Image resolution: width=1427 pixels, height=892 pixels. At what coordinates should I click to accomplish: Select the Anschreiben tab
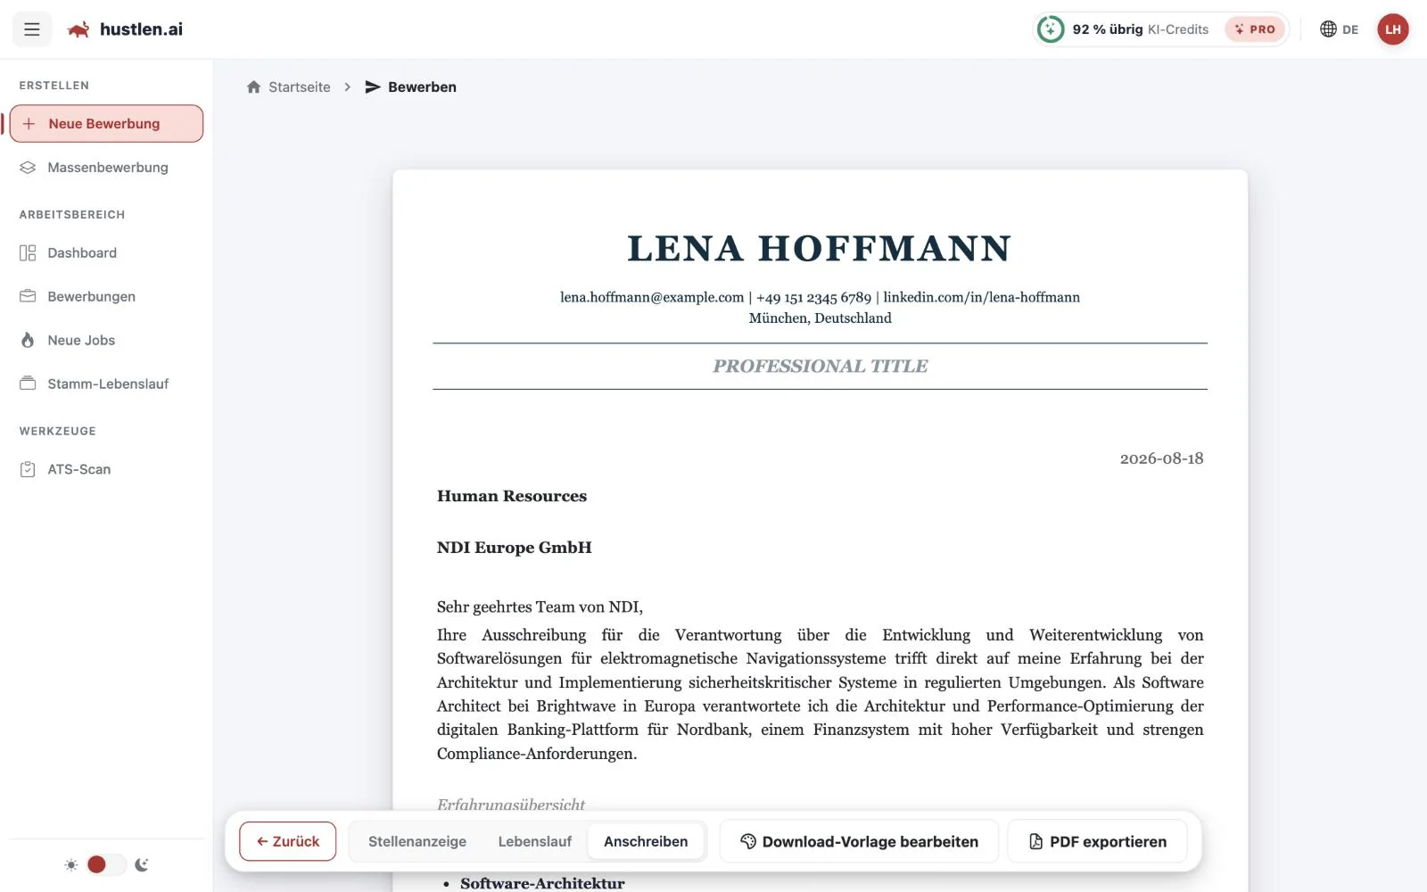[x=646, y=841]
